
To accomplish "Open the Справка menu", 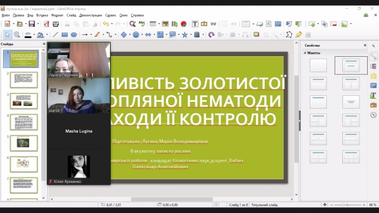I will point(137,15).
